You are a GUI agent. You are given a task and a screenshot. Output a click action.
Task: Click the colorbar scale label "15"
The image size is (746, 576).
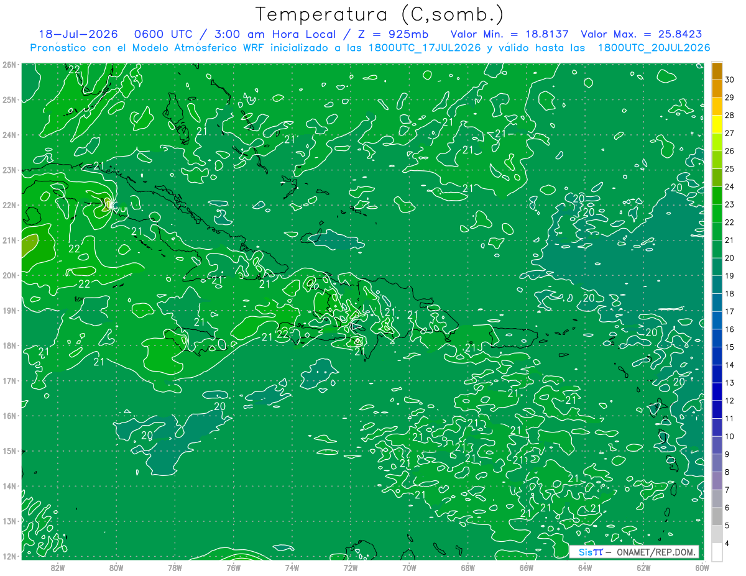(x=730, y=347)
